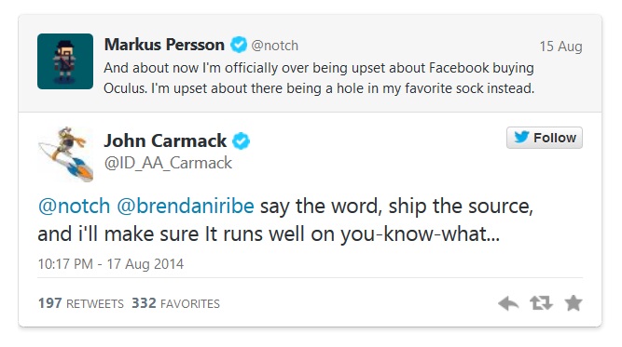Viewport: 622px width, 347px height.
Task: View the 197 retweets list
Action: coord(80,303)
